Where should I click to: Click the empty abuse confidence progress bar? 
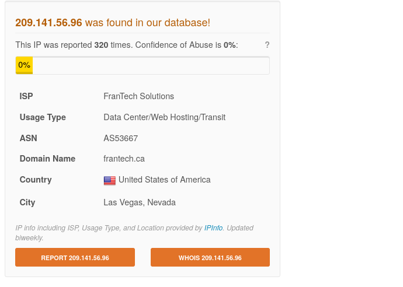coord(143,65)
